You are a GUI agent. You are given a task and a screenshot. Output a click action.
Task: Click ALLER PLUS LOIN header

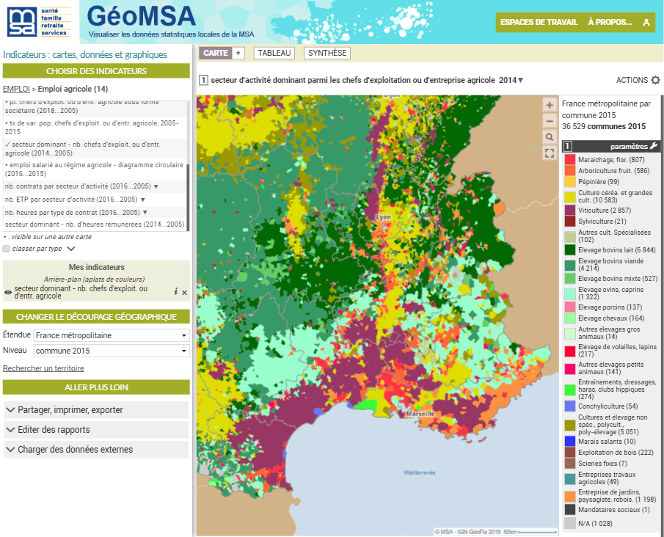point(96,387)
